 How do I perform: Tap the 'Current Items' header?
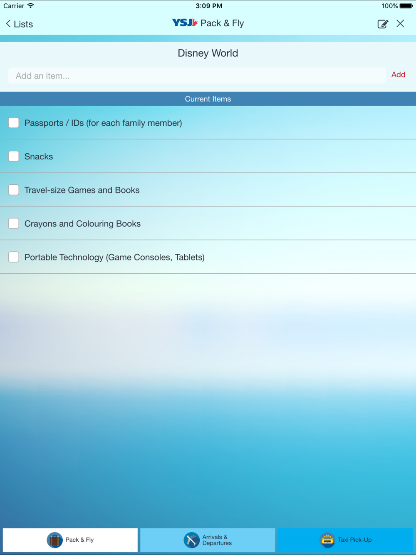click(208, 99)
